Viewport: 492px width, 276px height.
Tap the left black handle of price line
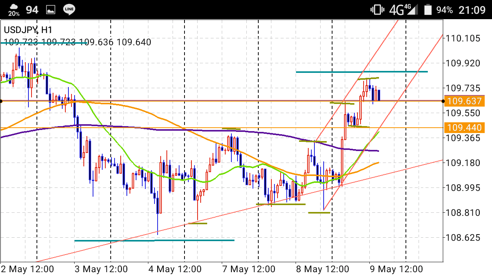(2, 101)
